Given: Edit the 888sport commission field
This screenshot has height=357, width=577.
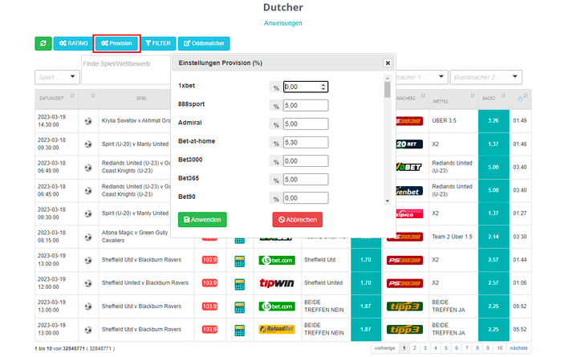Looking at the screenshot, I should 306,106.
